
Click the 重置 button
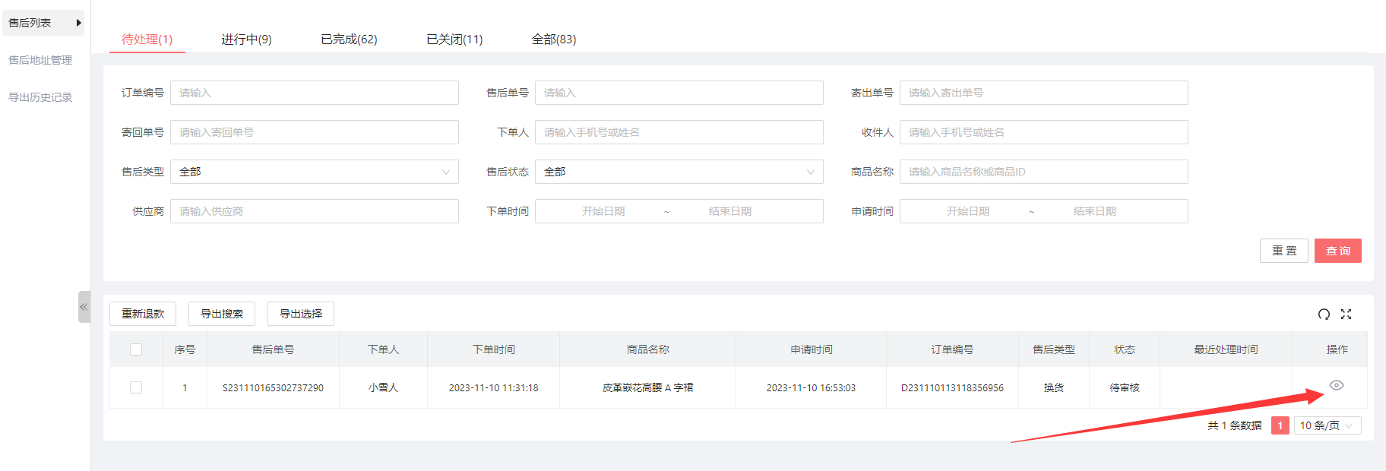click(x=1283, y=251)
